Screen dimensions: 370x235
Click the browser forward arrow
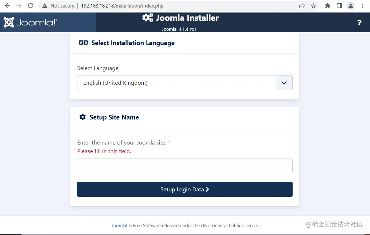pyautogui.click(x=19, y=6)
